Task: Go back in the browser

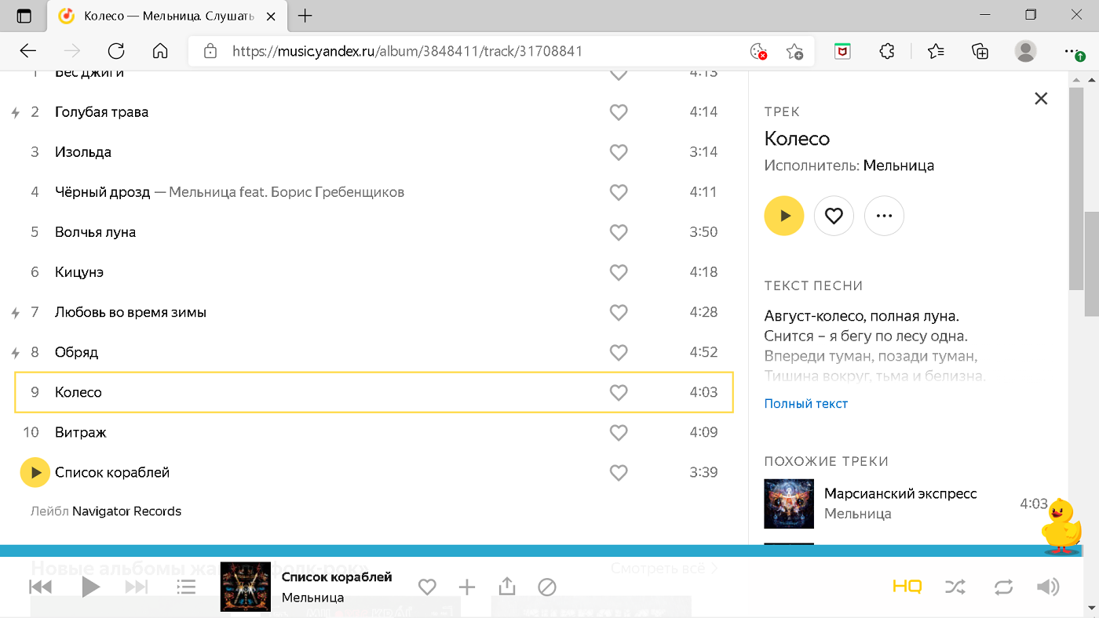Action: [x=28, y=51]
